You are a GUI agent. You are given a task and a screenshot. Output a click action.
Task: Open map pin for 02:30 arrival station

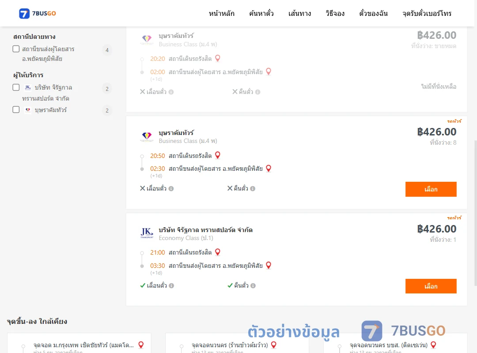[x=269, y=168]
